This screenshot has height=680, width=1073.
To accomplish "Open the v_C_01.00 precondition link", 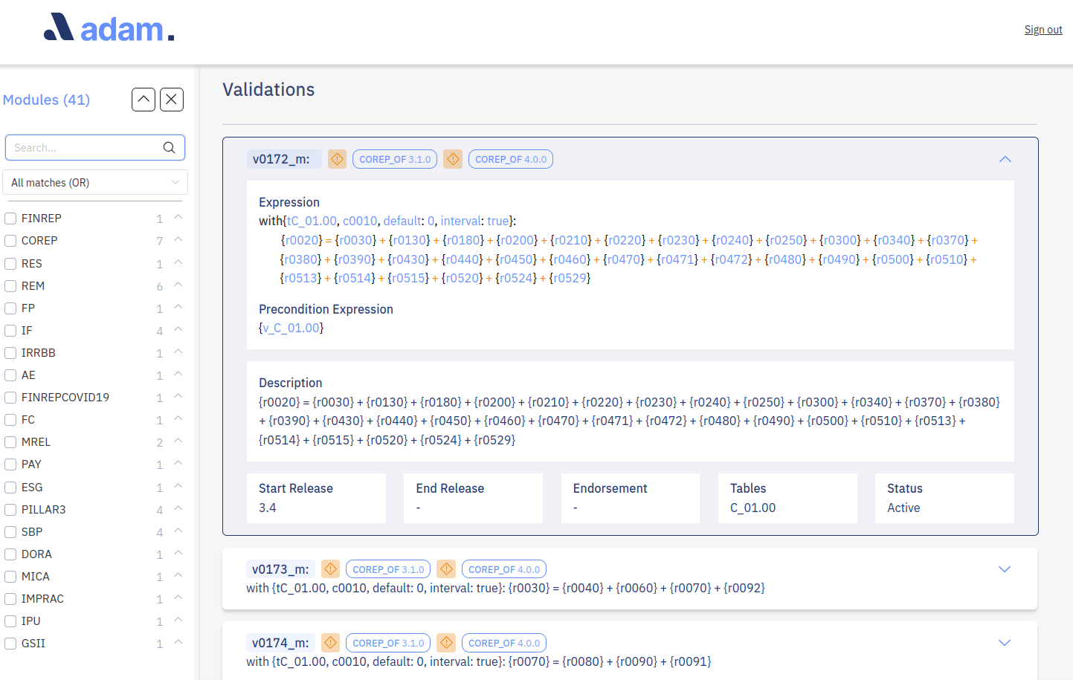I will tap(291, 328).
